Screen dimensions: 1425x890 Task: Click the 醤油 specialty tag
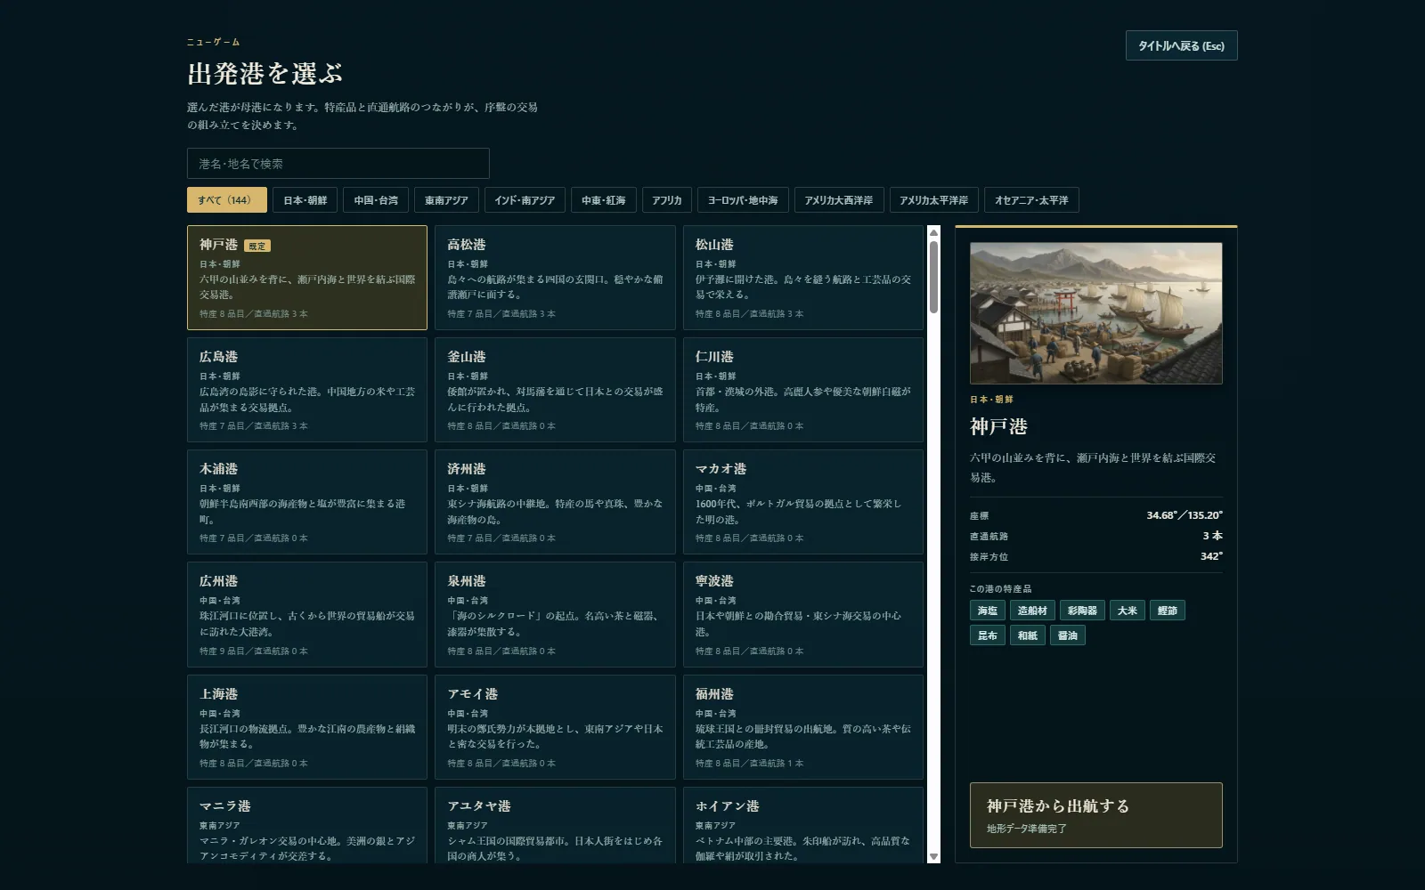pos(1068,635)
